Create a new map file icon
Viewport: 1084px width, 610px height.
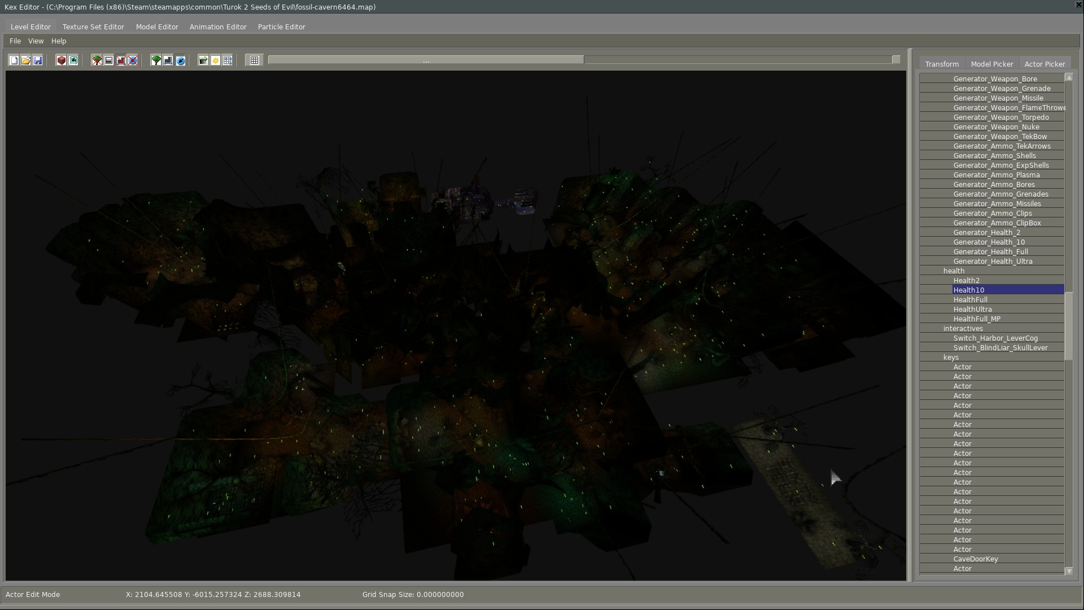point(14,60)
